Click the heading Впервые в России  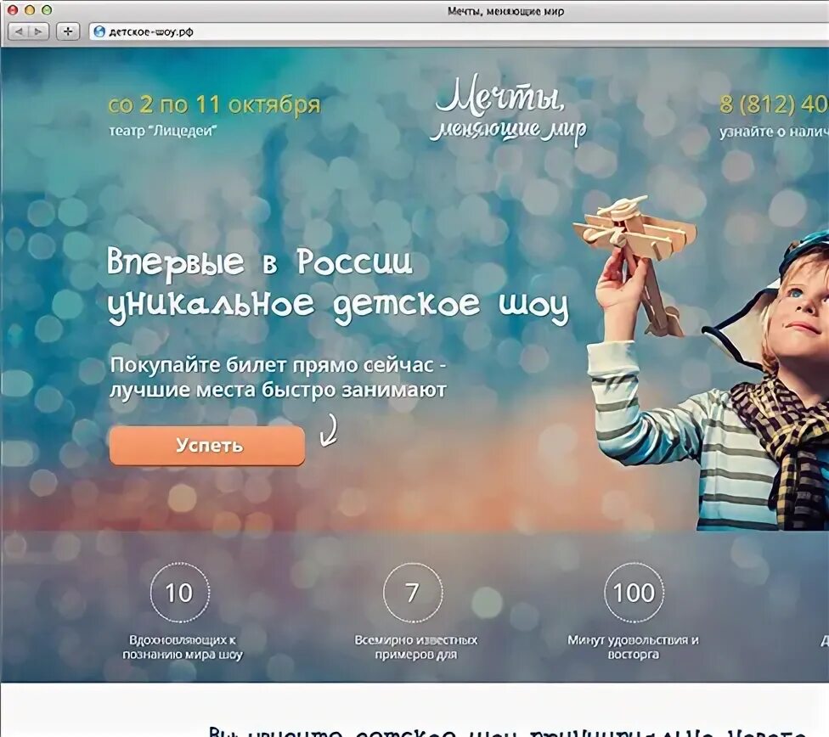(x=260, y=262)
